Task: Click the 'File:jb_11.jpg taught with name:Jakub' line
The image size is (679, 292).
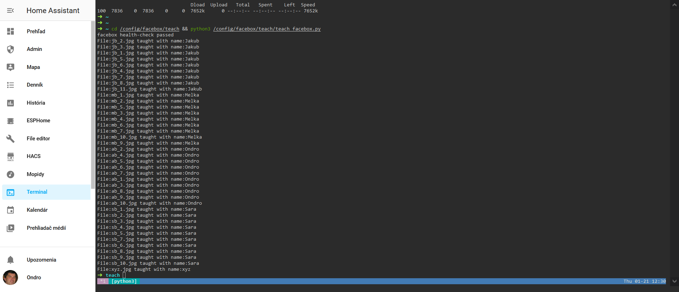Action: click(x=150, y=89)
